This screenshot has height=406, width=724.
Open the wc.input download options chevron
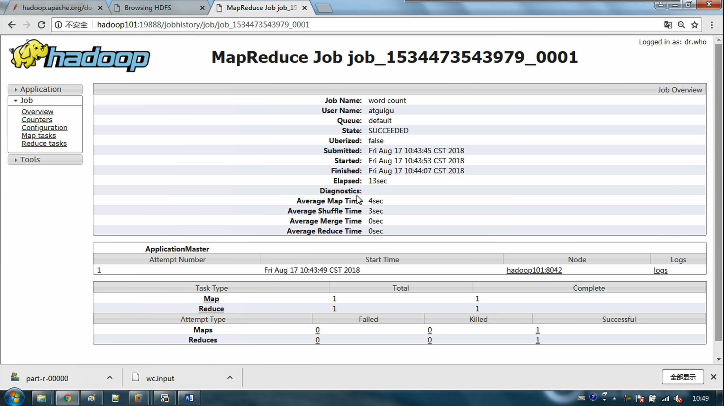click(230, 378)
